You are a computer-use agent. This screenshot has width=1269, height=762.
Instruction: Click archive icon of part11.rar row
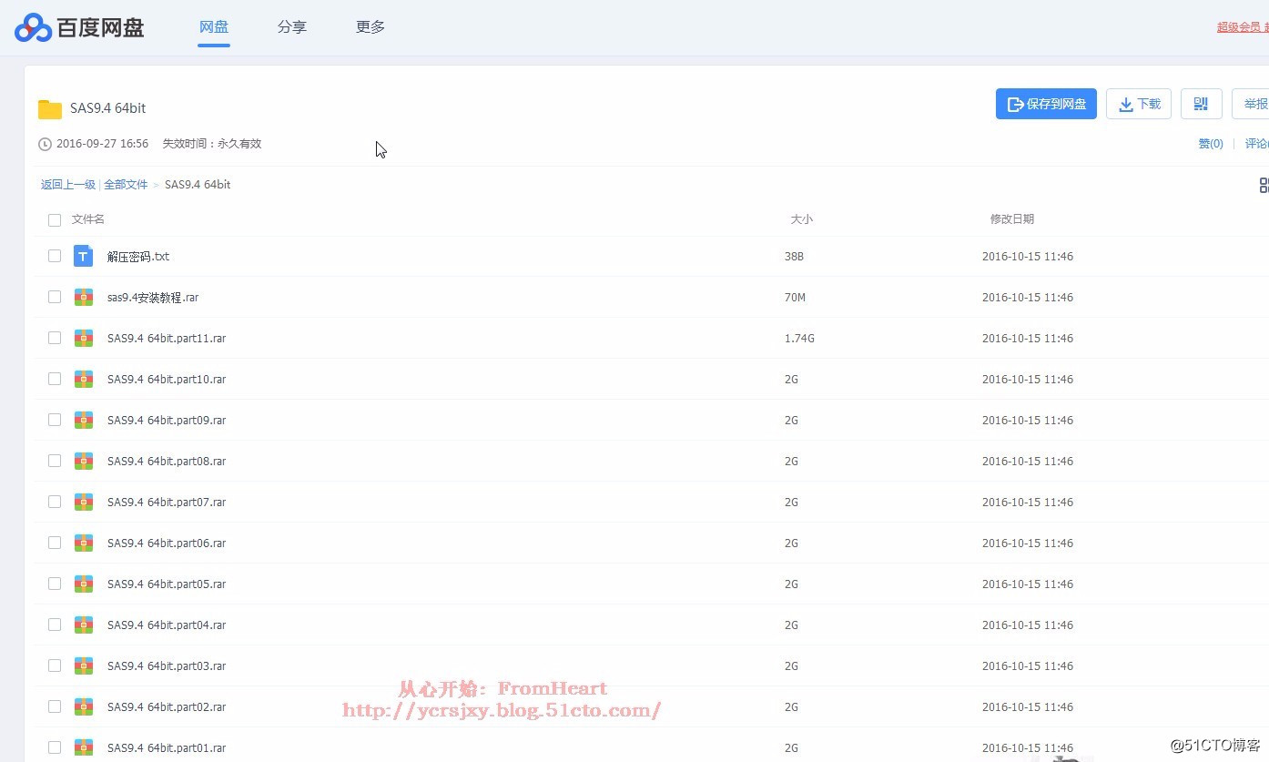pyautogui.click(x=84, y=338)
